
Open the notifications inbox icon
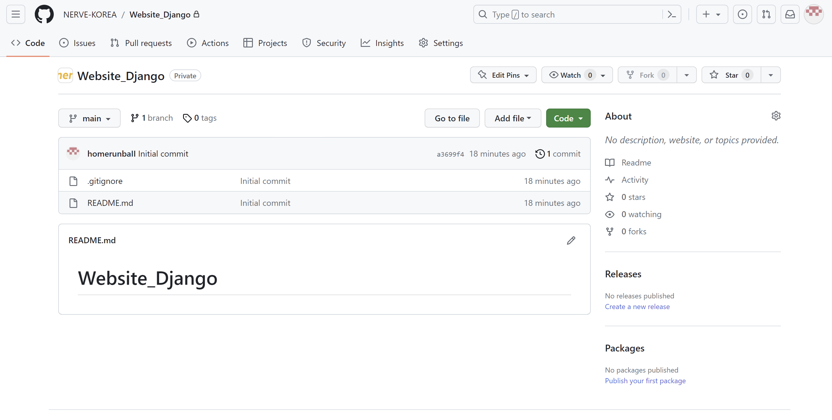(x=790, y=15)
